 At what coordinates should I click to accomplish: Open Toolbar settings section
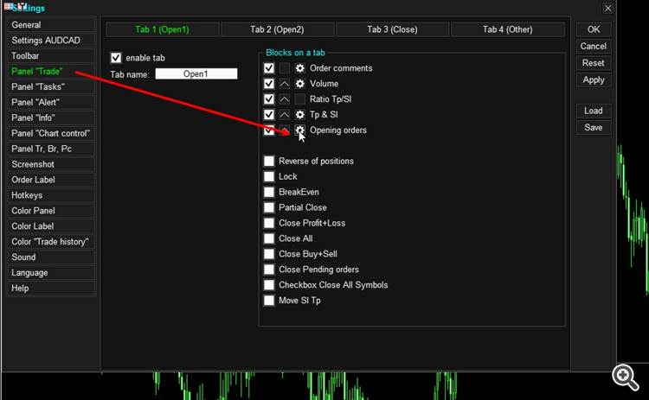click(x=51, y=56)
